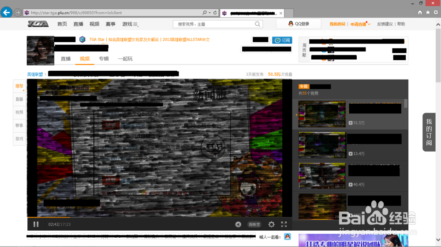Go to 赛事 in top navigation
Viewport: 441px width, 247px height.
click(111, 24)
